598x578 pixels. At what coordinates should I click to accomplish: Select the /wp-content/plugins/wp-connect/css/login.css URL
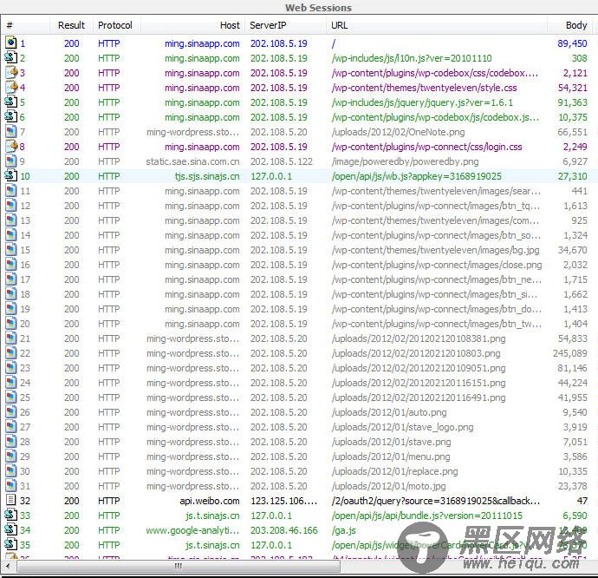click(x=426, y=147)
